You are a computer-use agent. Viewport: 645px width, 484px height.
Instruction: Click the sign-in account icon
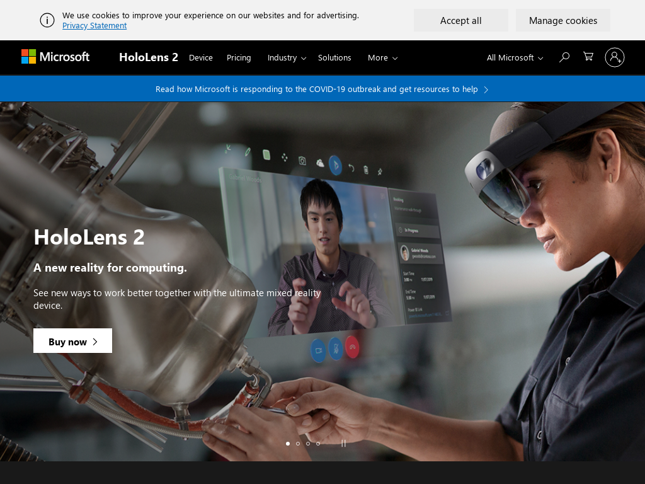click(x=615, y=57)
